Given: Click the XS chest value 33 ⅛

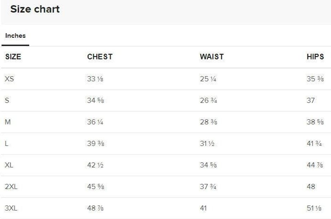Looking at the screenshot, I should [x=95, y=79].
